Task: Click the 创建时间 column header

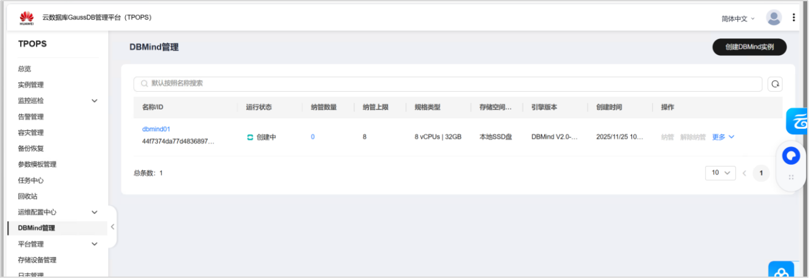Action: (609, 108)
